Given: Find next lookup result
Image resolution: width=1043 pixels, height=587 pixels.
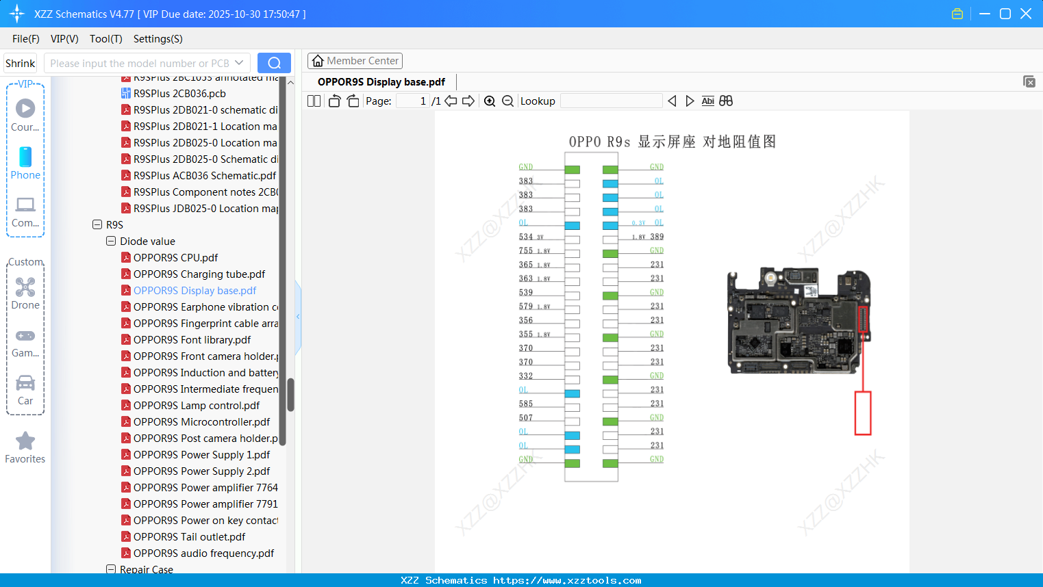Looking at the screenshot, I should click(x=690, y=101).
